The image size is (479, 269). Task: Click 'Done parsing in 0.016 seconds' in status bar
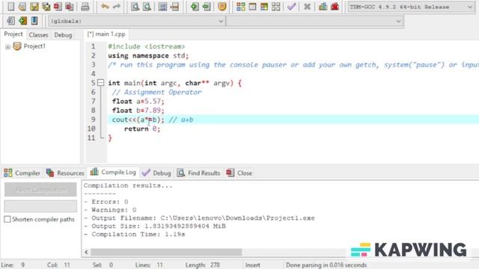(x=326, y=265)
